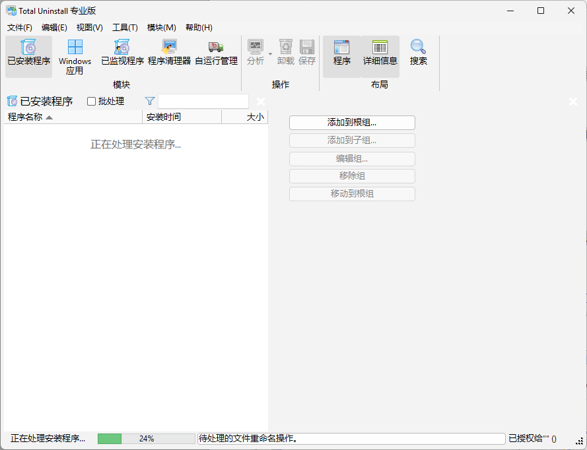Open the 已安装程序 module icon
Screen dimensions: 587x450
coord(28,48)
